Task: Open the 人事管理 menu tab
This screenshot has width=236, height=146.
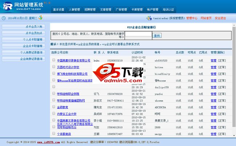Action: [x=74, y=10]
